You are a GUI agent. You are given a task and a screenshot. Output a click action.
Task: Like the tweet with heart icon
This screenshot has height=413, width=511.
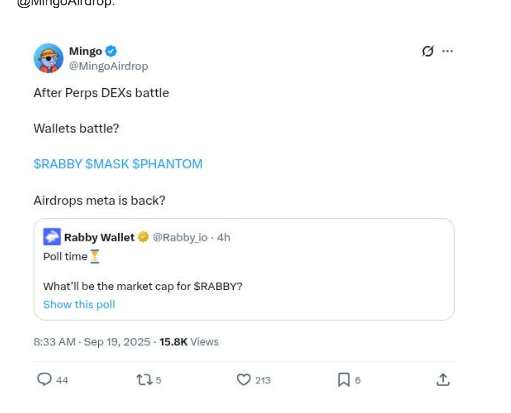[243, 380]
